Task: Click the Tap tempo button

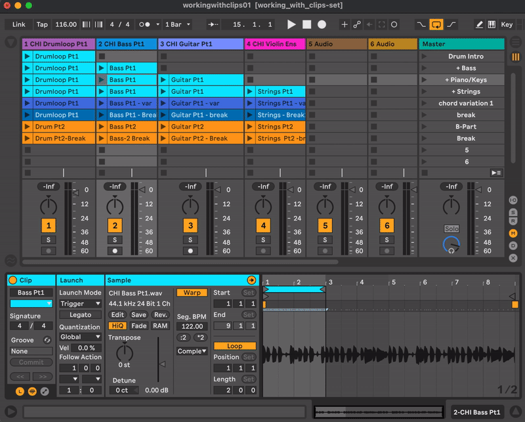Action: (x=42, y=24)
